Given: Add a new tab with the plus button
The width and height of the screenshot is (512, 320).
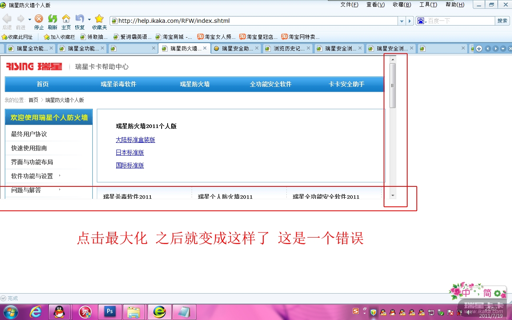Looking at the screenshot, I should tap(479, 48).
